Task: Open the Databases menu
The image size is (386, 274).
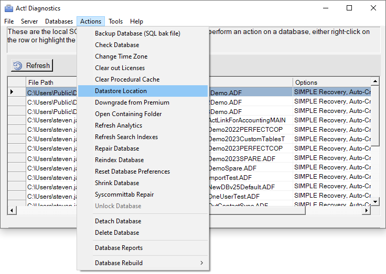Action: (59, 21)
